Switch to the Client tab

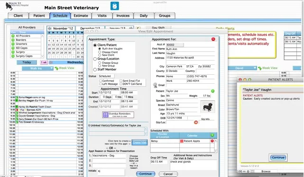coord(18,16)
